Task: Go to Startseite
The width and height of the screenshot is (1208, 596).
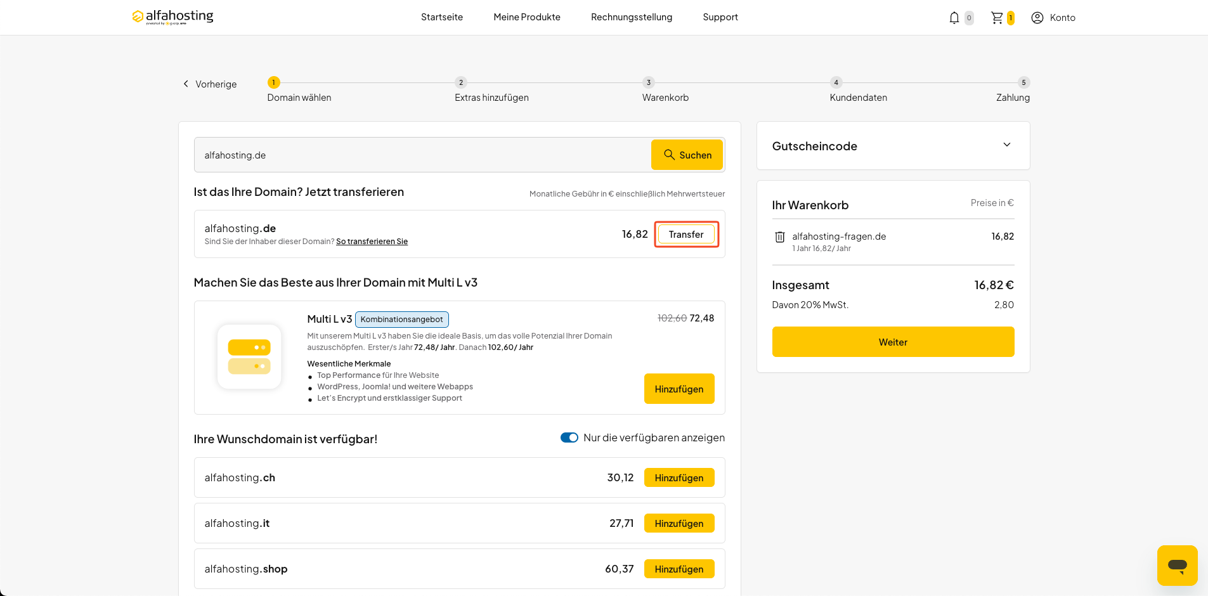Action: [x=442, y=17]
